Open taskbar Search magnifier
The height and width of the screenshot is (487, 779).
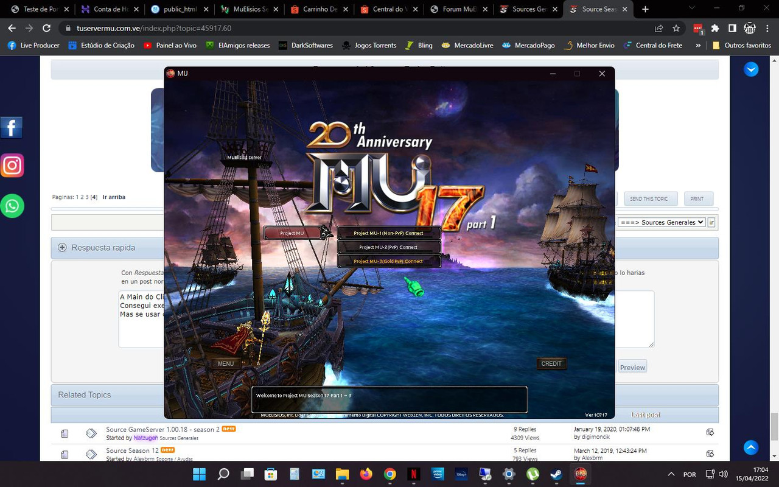click(223, 474)
